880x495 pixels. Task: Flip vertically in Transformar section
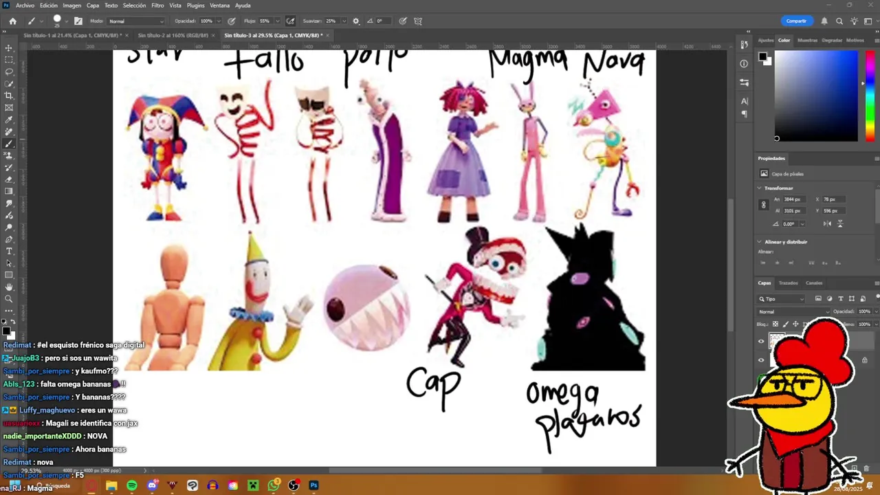[839, 223]
